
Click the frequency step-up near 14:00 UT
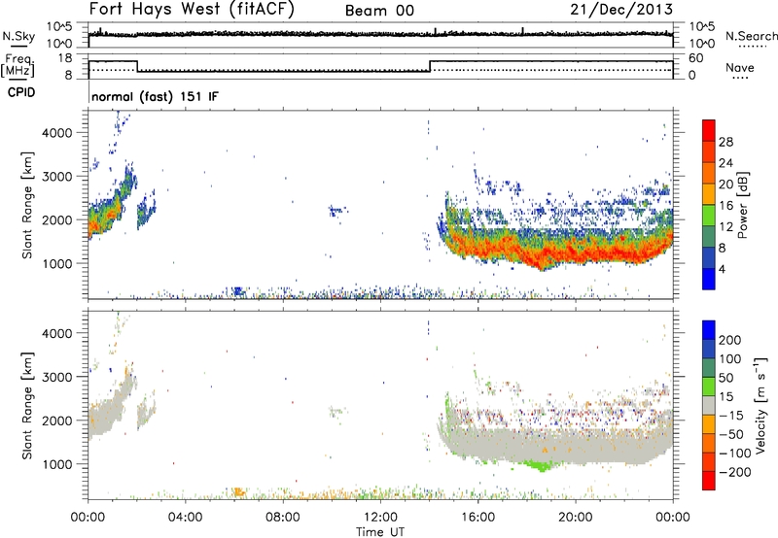click(x=430, y=66)
